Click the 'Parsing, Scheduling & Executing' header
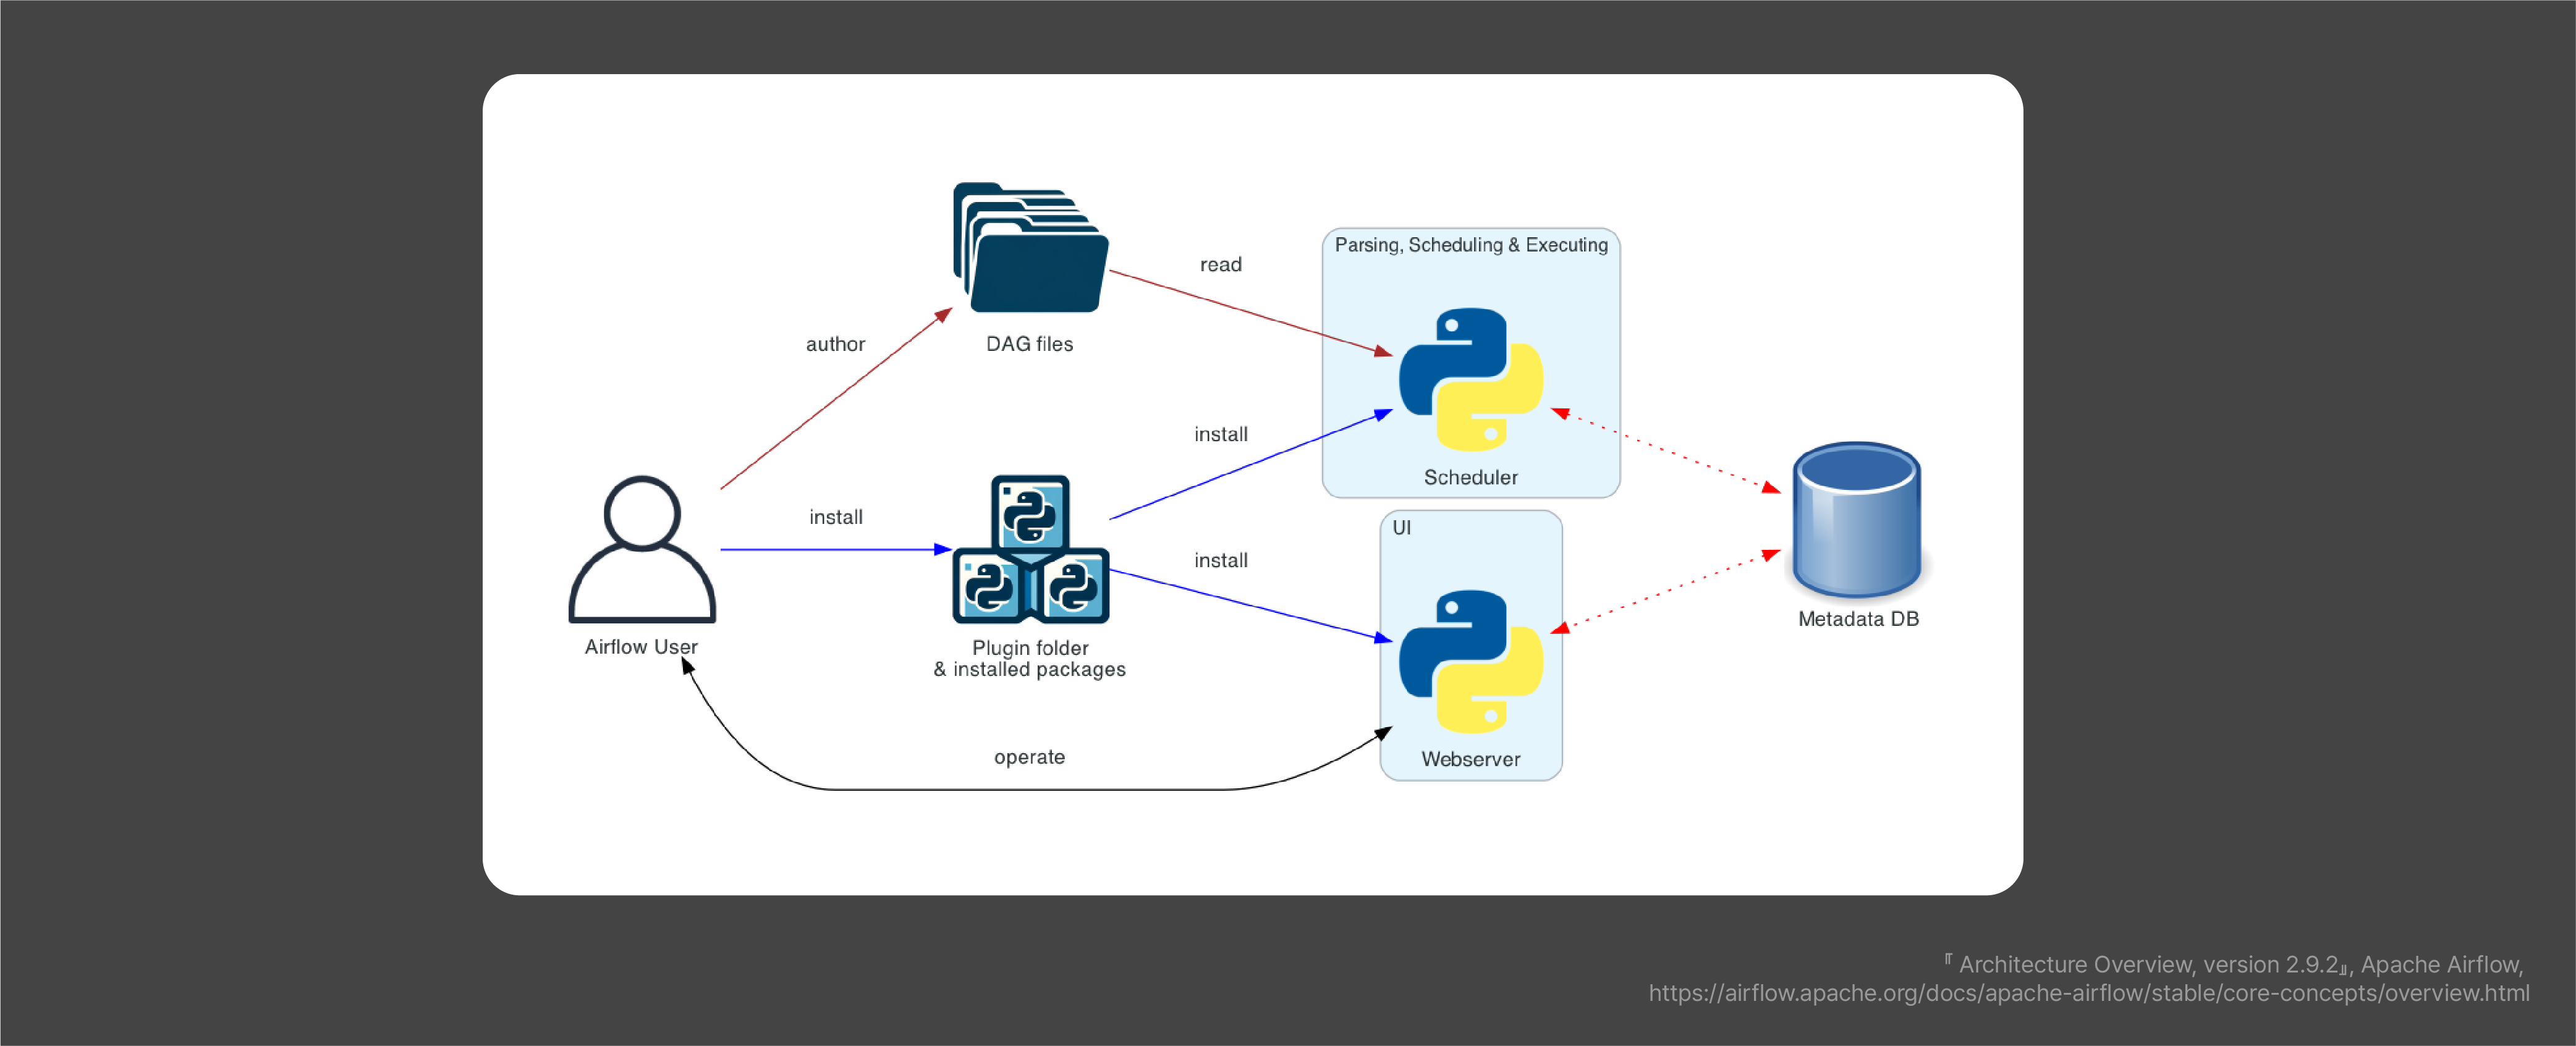 click(x=1471, y=245)
